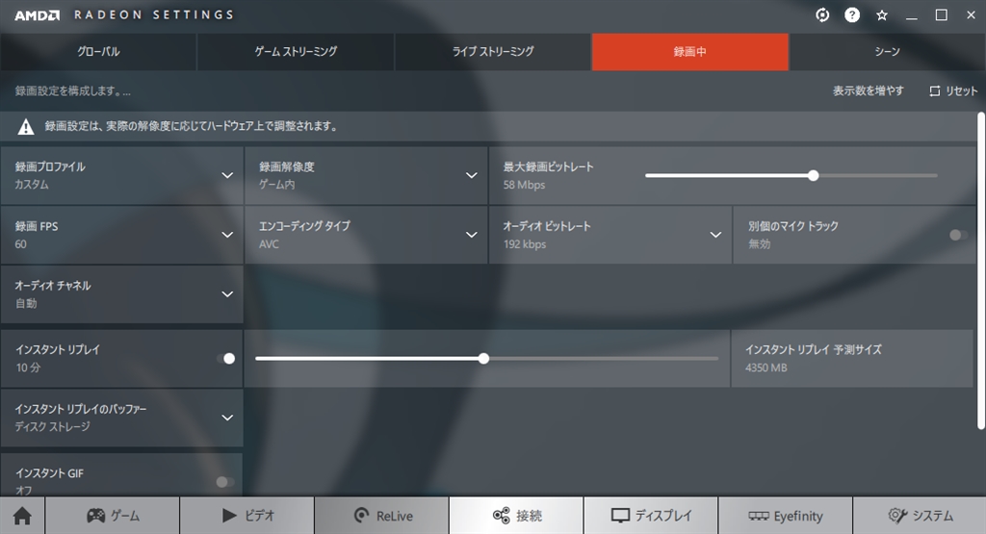Open the ReLive section
The height and width of the screenshot is (534, 986).
(x=381, y=516)
